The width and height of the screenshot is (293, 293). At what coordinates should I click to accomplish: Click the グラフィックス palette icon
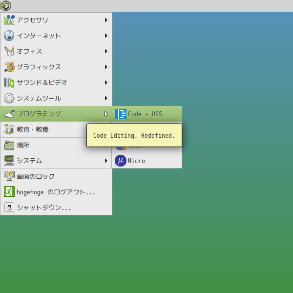tap(9, 67)
